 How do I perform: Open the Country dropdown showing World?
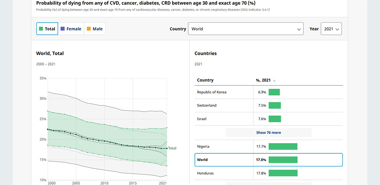click(246, 29)
